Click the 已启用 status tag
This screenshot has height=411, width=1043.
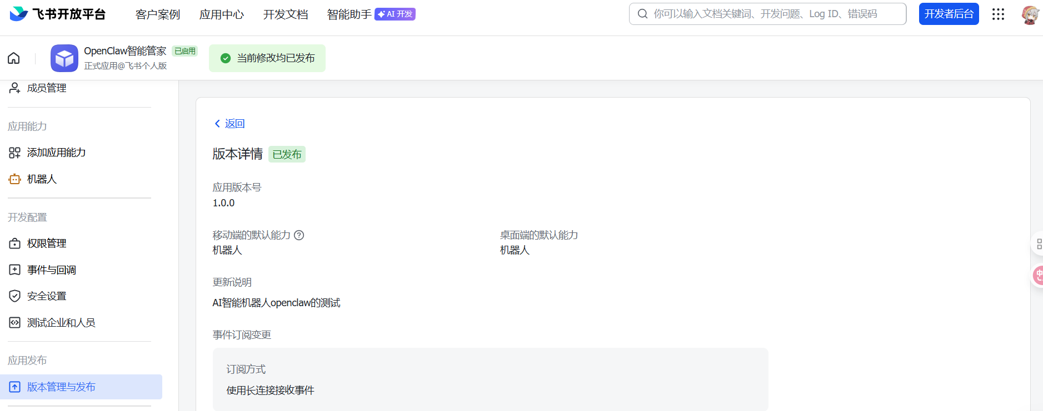(185, 51)
